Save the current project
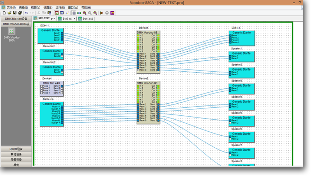 (x=15, y=13)
